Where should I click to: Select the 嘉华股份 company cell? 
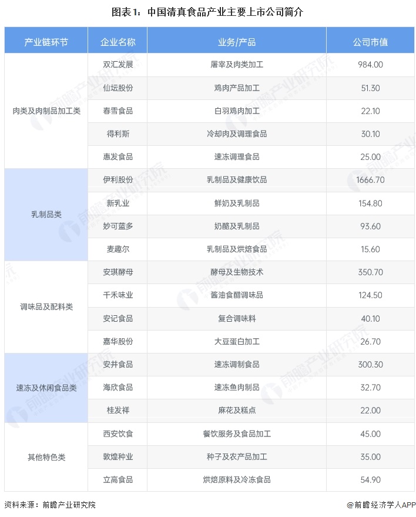(118, 342)
